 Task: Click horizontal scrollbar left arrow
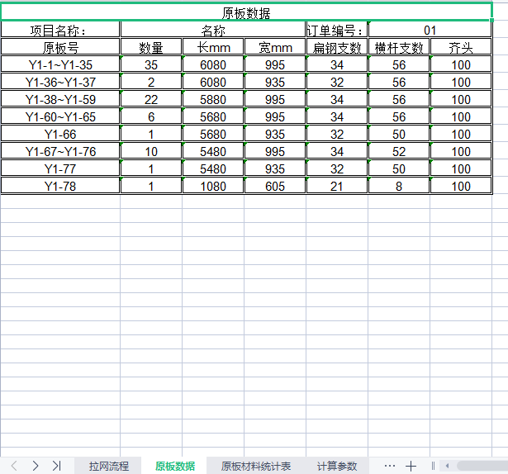[446, 466]
